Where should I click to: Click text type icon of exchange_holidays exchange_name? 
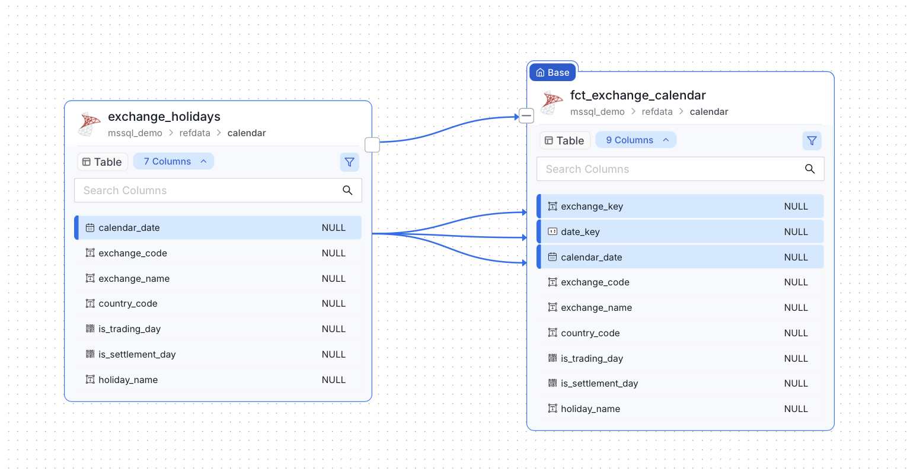[90, 278]
